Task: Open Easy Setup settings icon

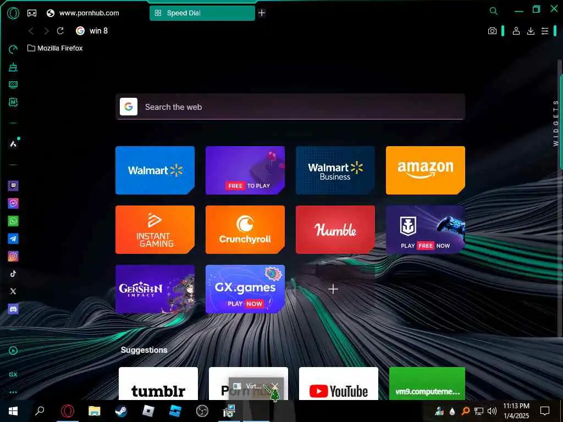Action: click(x=545, y=31)
